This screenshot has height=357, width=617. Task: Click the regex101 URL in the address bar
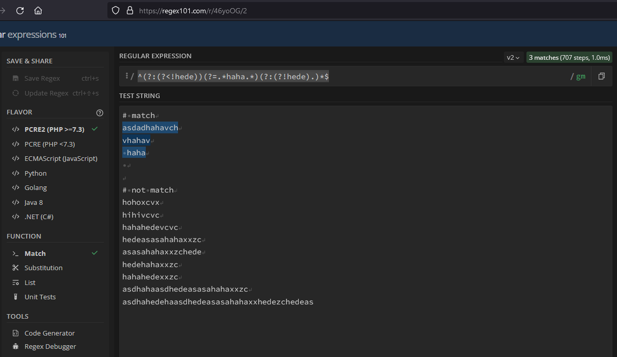point(193,10)
